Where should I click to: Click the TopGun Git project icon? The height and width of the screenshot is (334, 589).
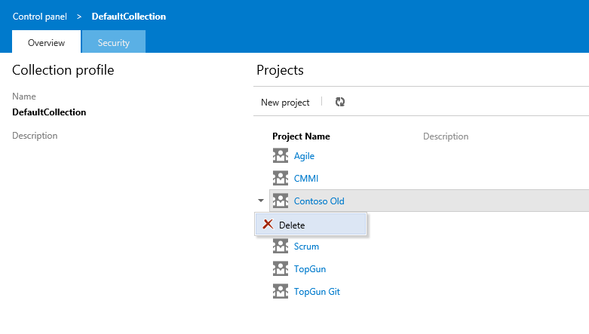pos(281,291)
